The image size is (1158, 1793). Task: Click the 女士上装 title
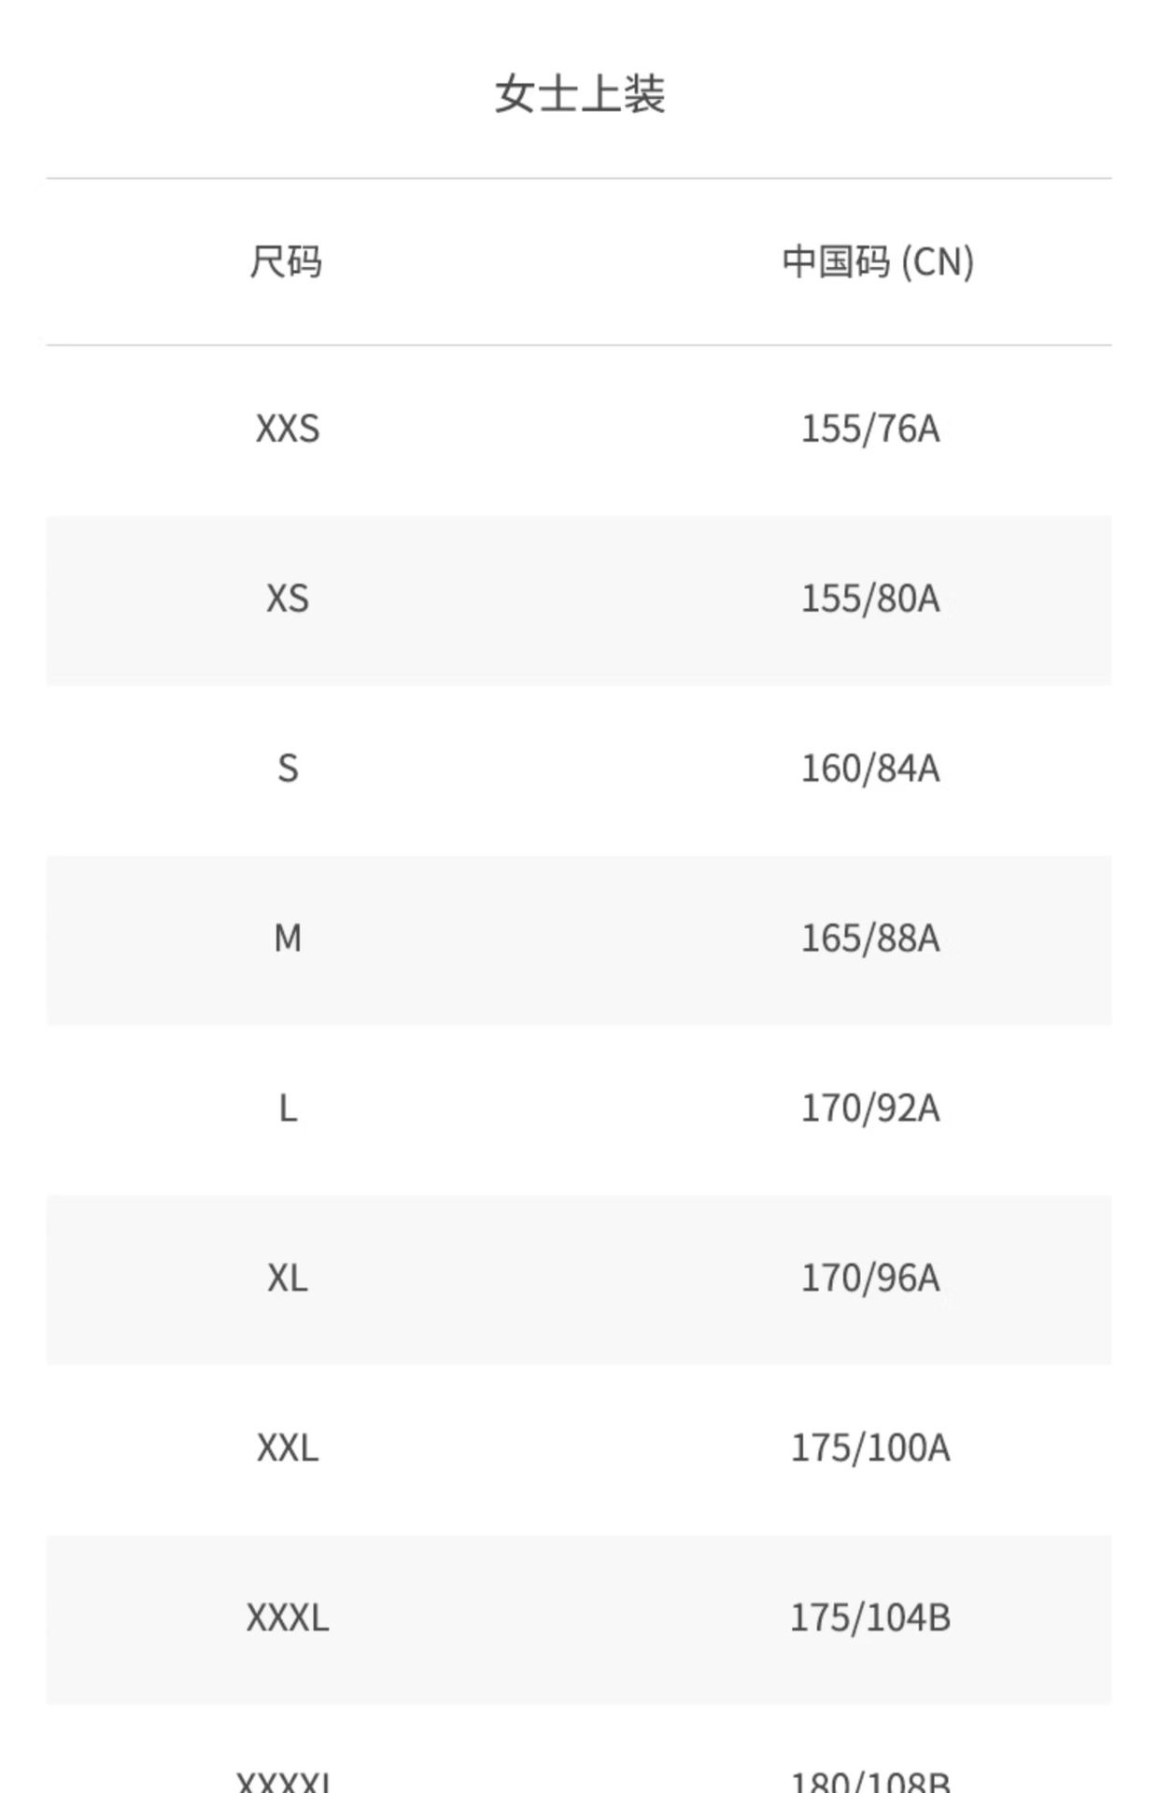point(579,94)
